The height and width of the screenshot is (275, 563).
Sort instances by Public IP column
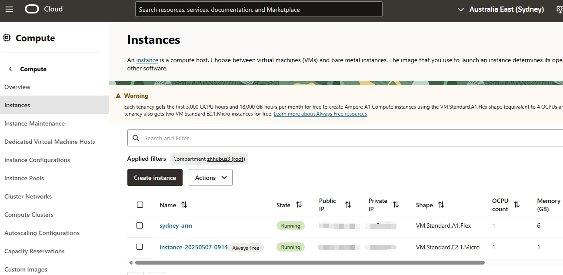348,205
